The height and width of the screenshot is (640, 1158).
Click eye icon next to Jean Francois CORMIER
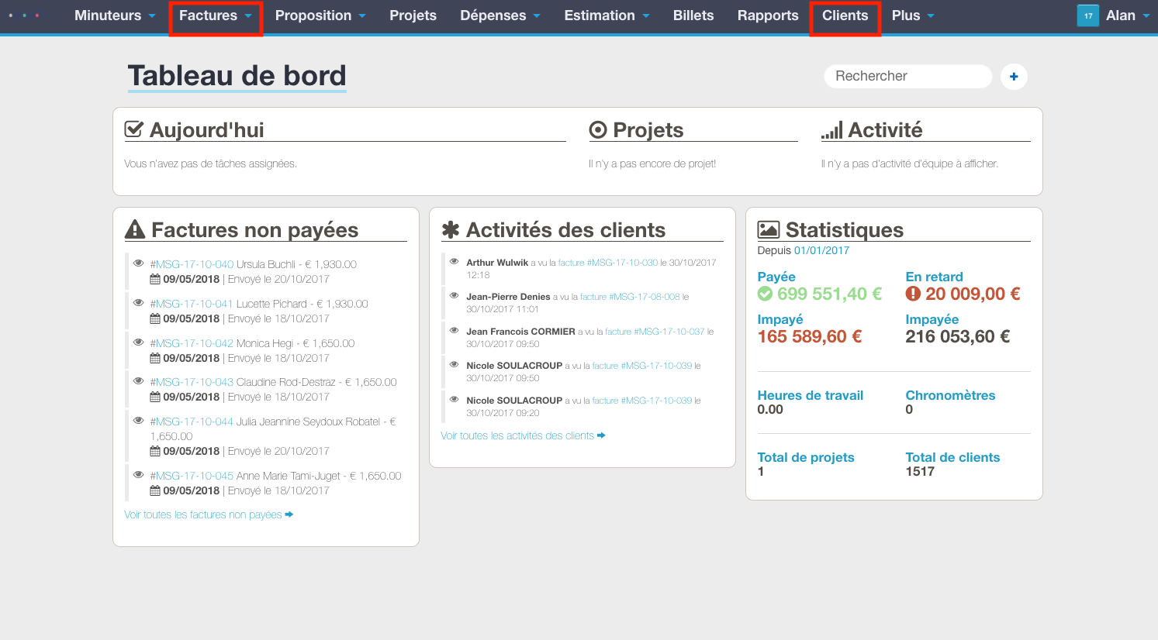coord(455,331)
